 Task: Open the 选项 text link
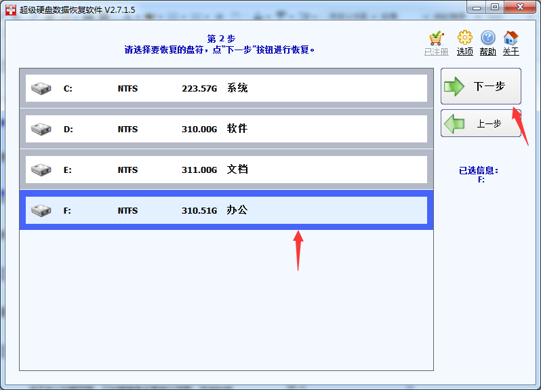pyautogui.click(x=465, y=52)
